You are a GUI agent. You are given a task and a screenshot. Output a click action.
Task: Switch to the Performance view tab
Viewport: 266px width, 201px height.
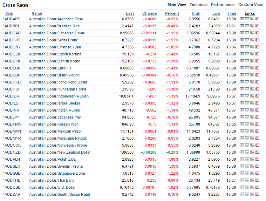[x=223, y=5]
